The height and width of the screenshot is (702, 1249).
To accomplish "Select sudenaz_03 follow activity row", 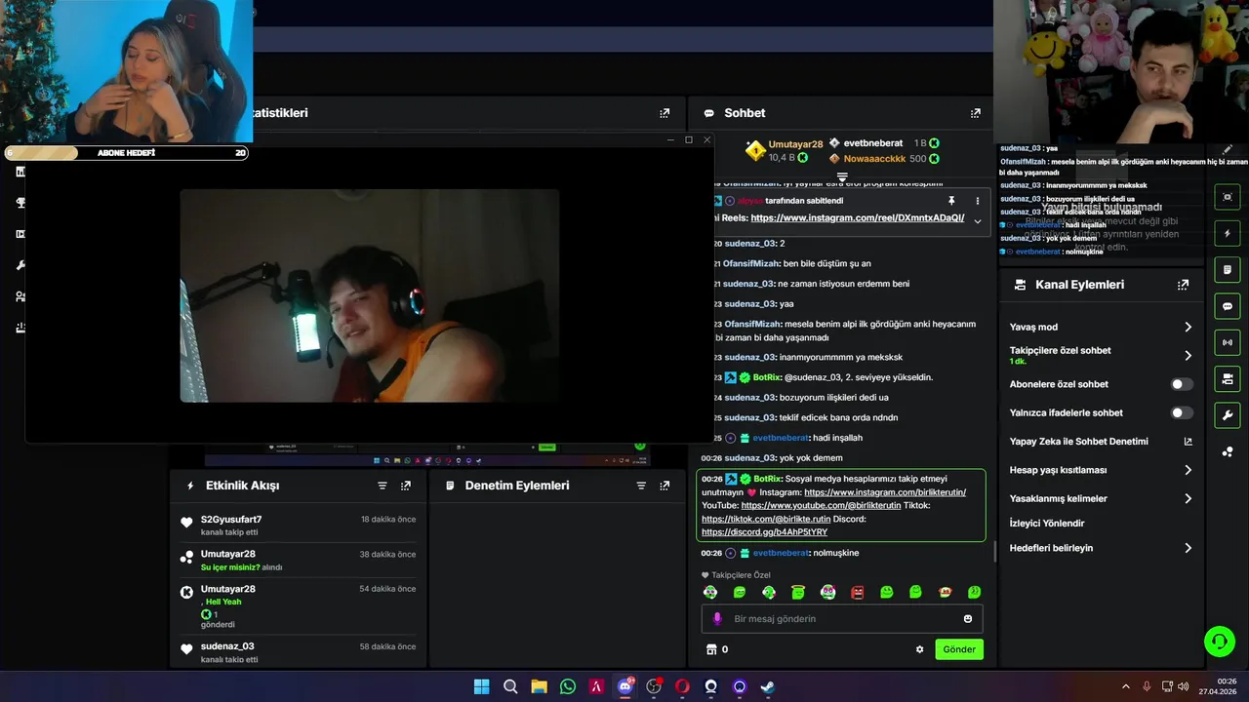I will (x=299, y=652).
